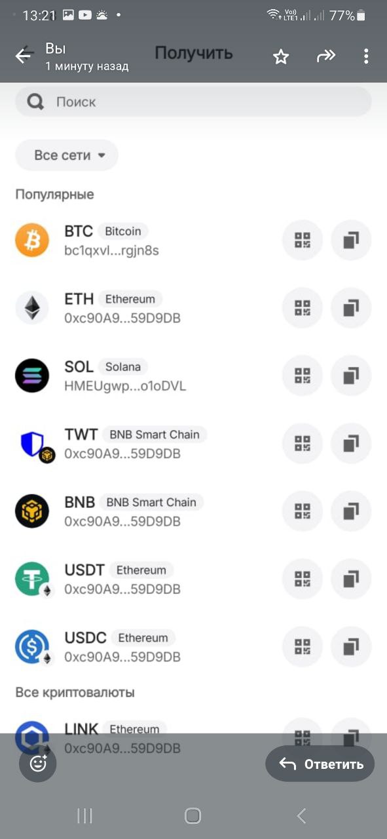Show QR code for USDT Ethereum

[302, 579]
